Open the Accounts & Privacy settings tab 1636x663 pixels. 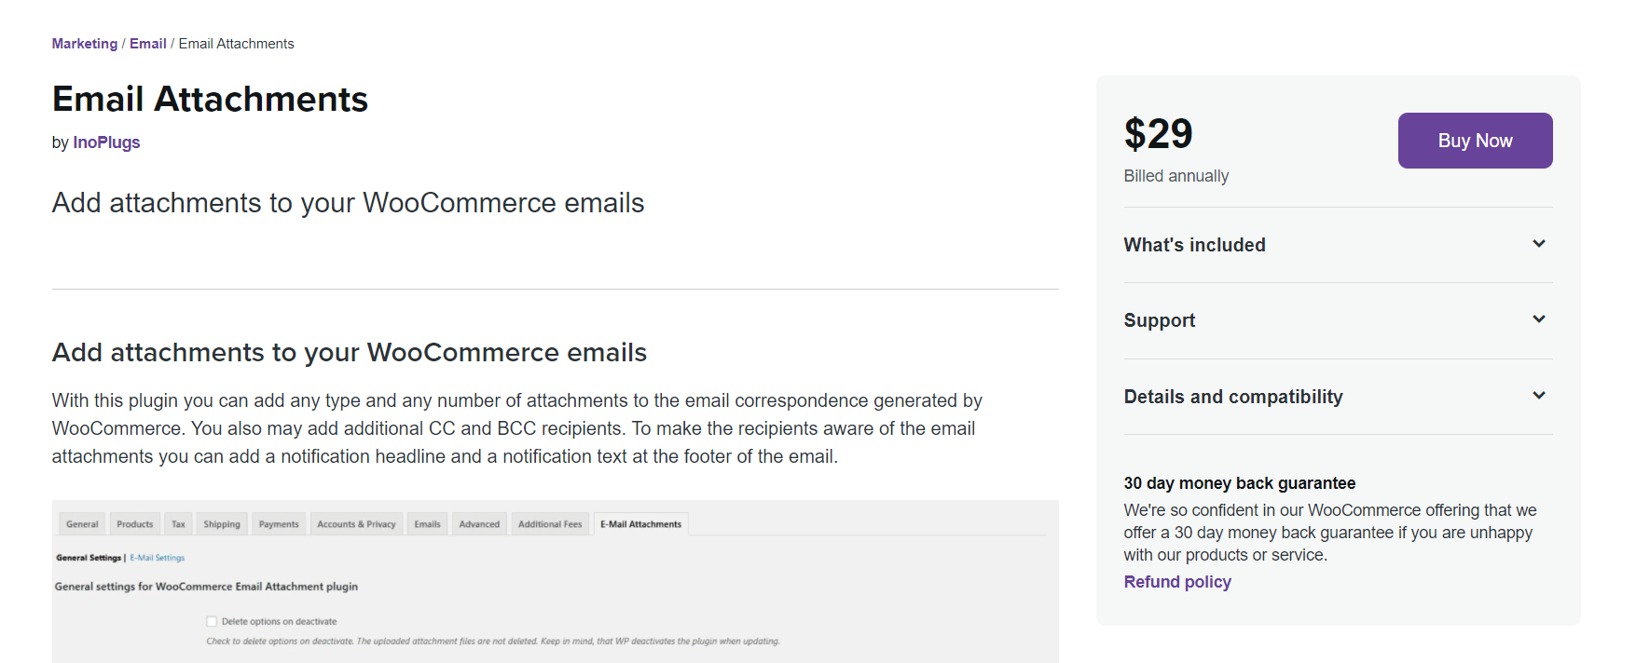coord(356,523)
